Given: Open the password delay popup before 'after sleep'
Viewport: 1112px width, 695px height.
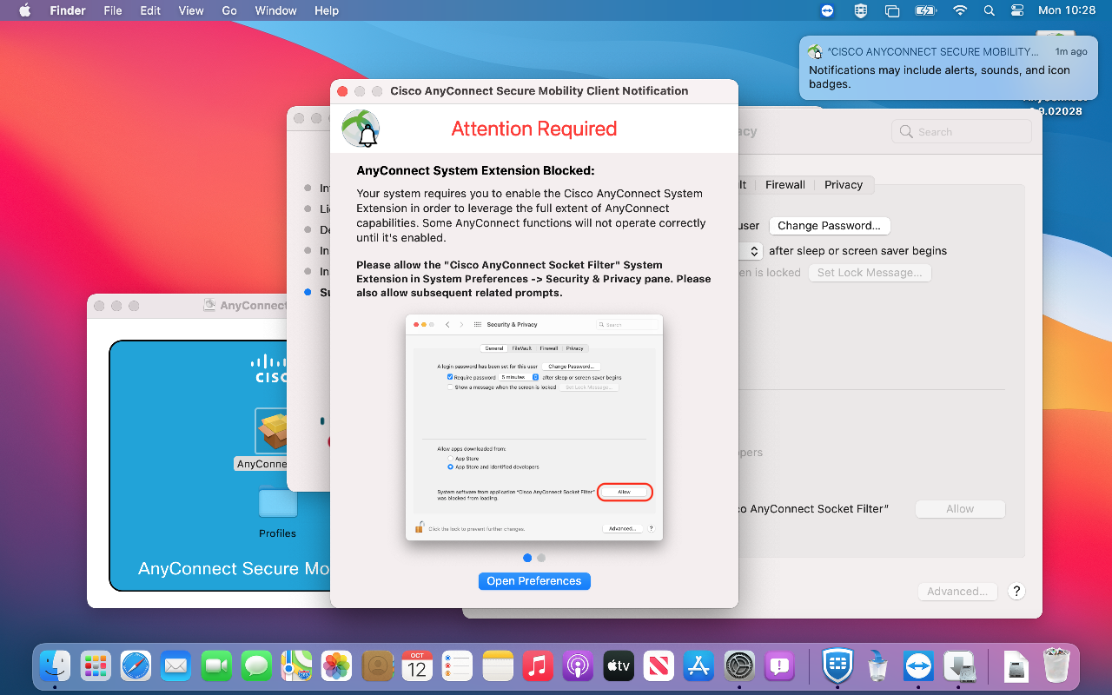Looking at the screenshot, I should [x=752, y=251].
